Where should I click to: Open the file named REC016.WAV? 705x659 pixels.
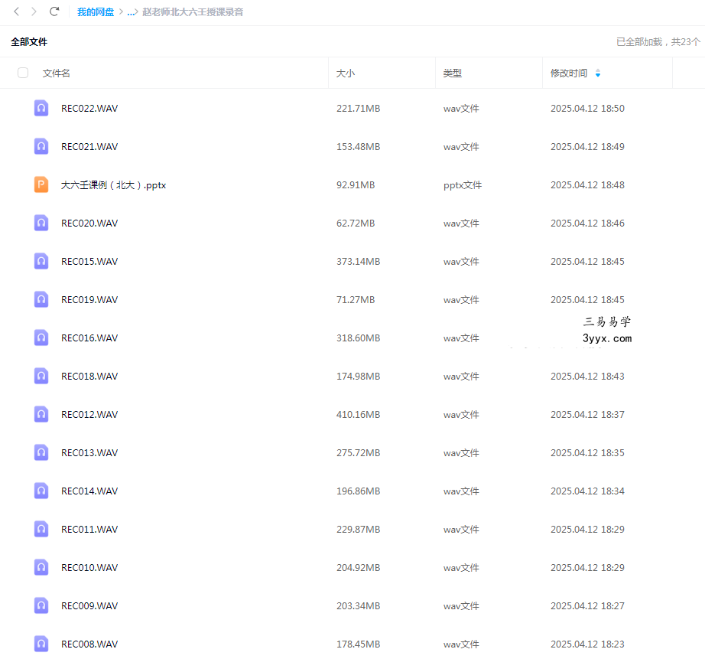click(89, 338)
